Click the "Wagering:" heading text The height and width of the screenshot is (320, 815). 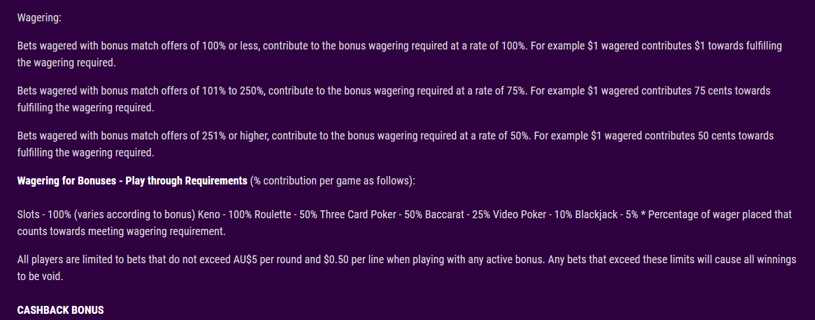click(x=39, y=18)
